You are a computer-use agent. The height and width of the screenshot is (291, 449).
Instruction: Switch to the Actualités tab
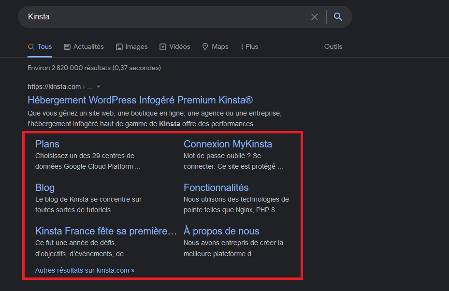(84, 47)
